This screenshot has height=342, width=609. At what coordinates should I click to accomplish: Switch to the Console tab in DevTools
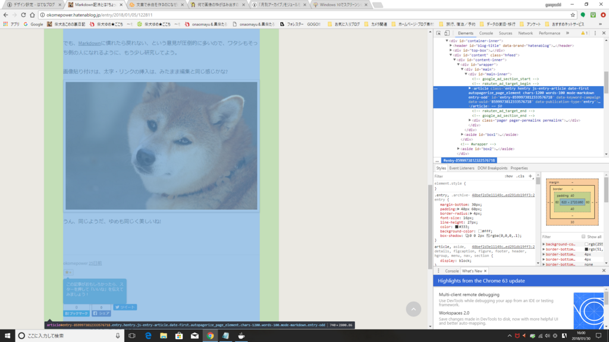pos(486,33)
